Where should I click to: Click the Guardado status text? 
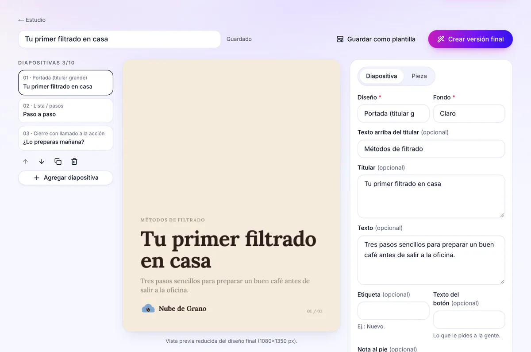tap(239, 39)
